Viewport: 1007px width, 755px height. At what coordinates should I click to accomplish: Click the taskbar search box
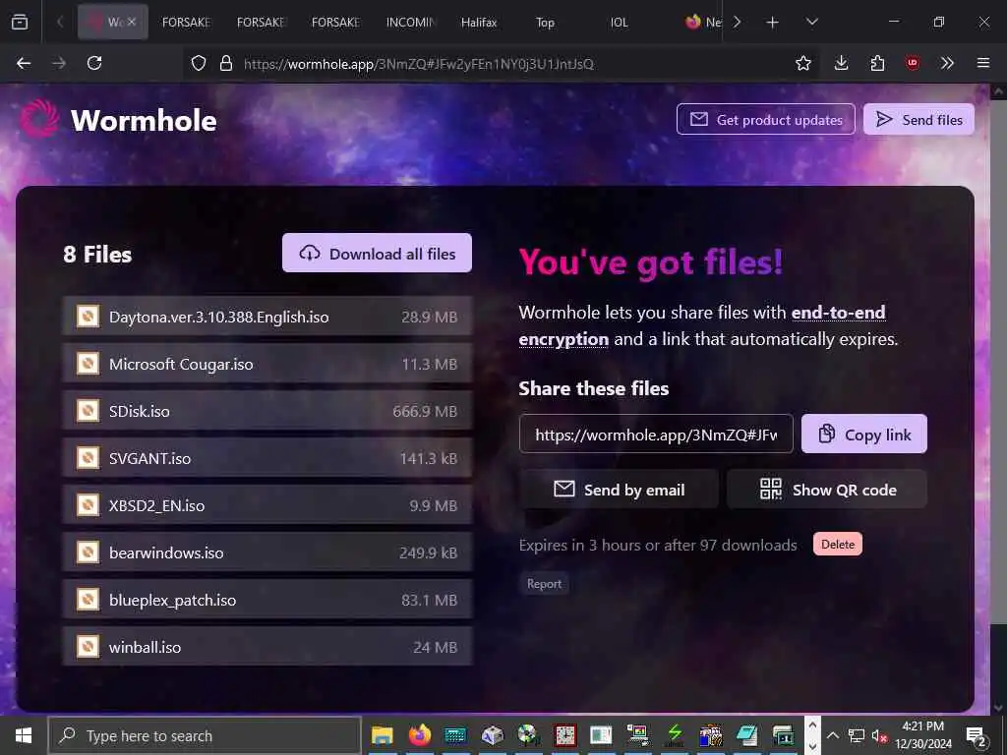205,735
